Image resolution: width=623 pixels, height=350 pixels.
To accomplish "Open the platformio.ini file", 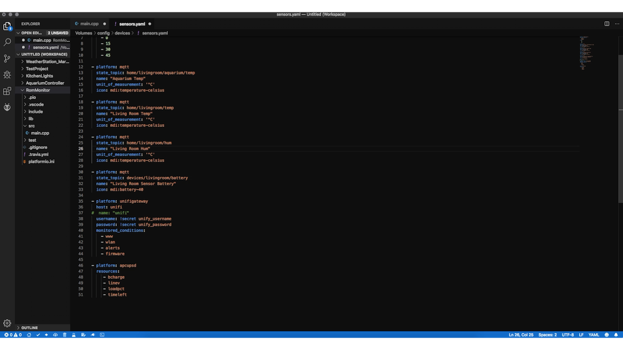I will tap(41, 162).
